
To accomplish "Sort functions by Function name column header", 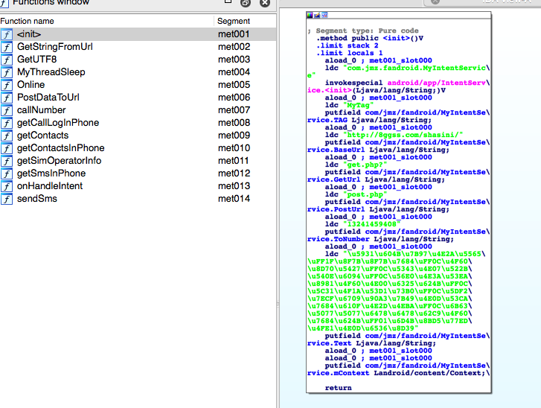I will [107, 21].
